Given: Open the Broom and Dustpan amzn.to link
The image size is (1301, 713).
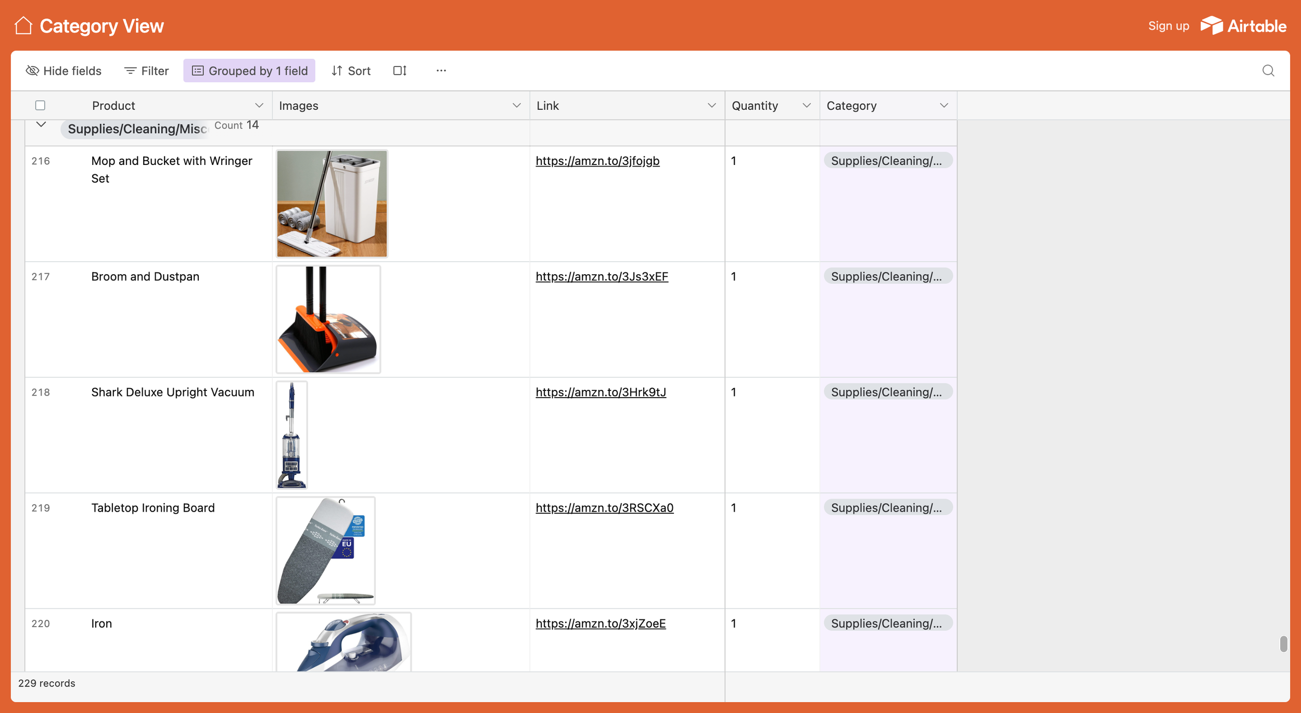Looking at the screenshot, I should (602, 276).
